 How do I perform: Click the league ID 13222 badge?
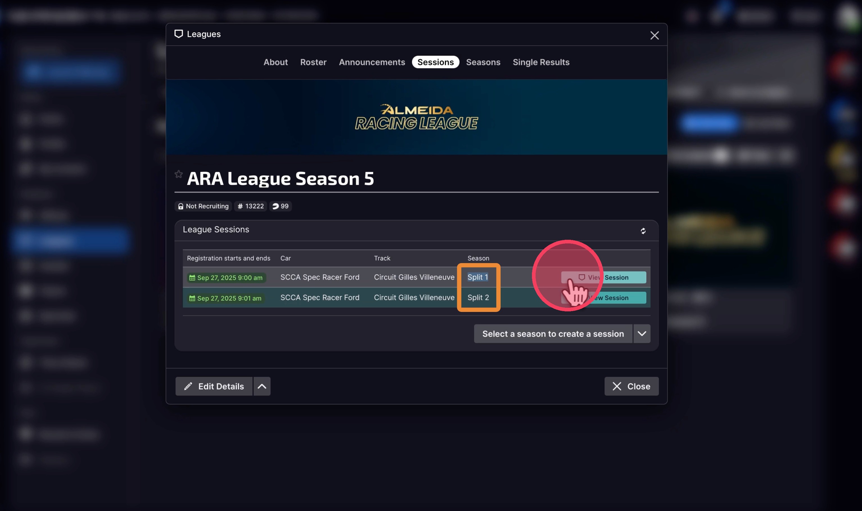coord(251,206)
